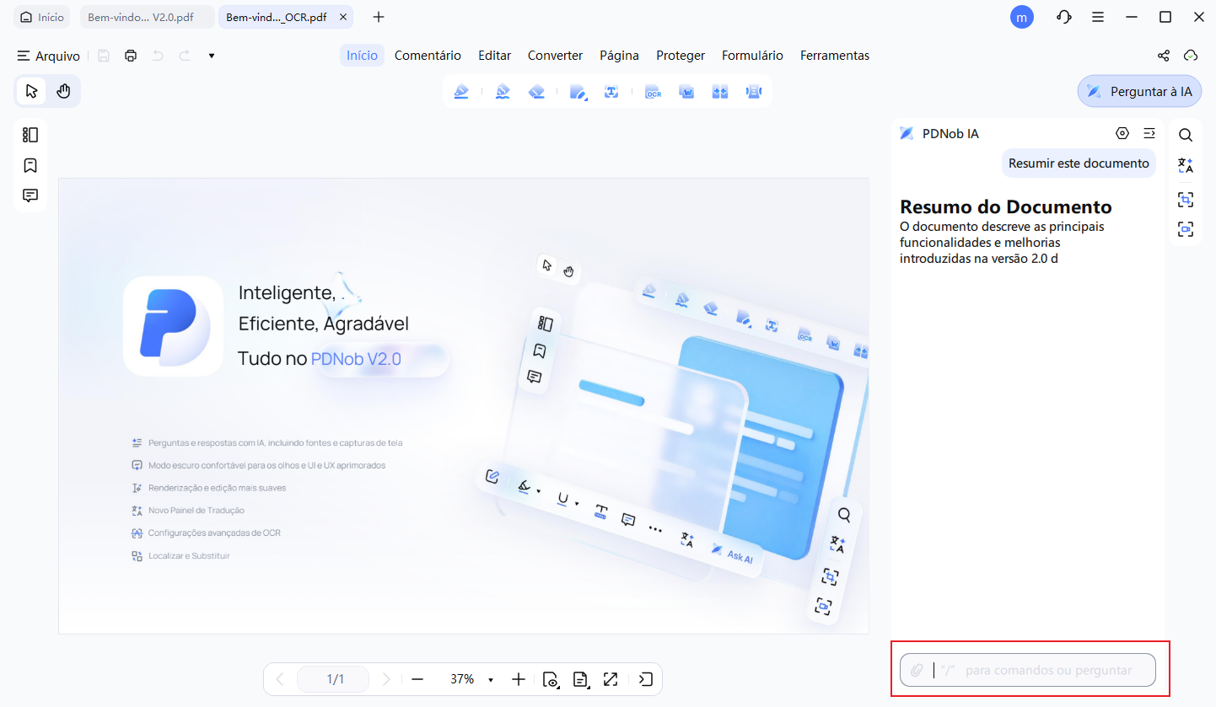1216x707 pixels.
Task: Select the highlight tool in the toolbar
Action: 460,92
